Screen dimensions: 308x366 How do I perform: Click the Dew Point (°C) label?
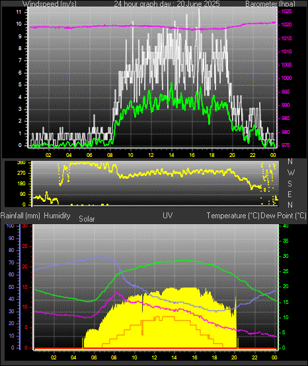[x=284, y=216]
